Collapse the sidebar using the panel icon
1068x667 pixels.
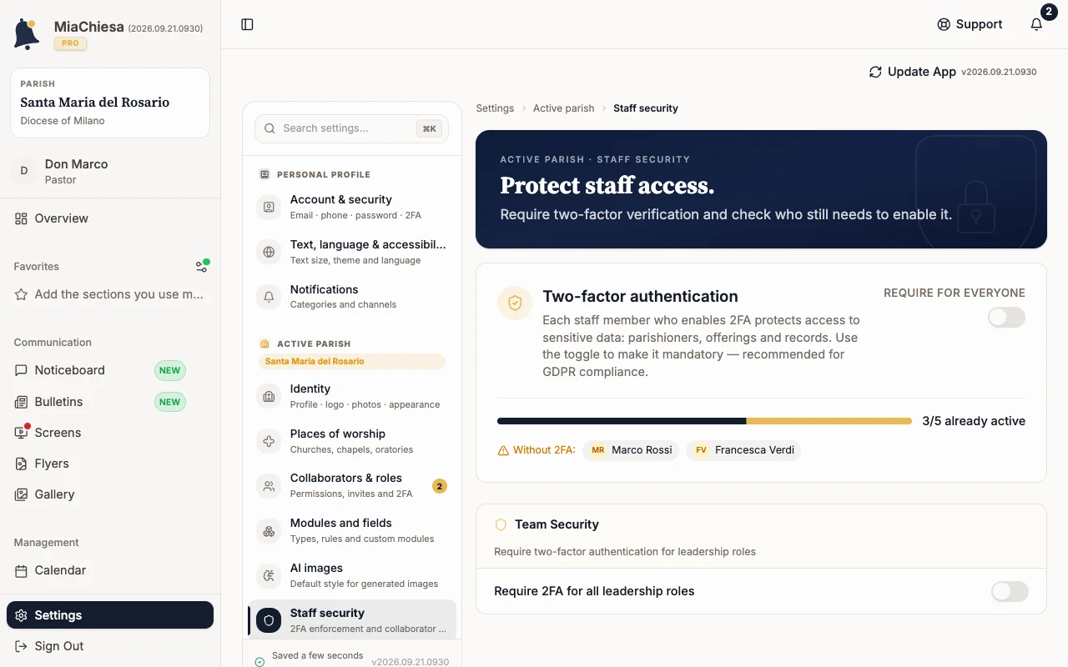pos(247,24)
